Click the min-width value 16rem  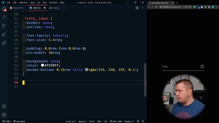[53, 53]
